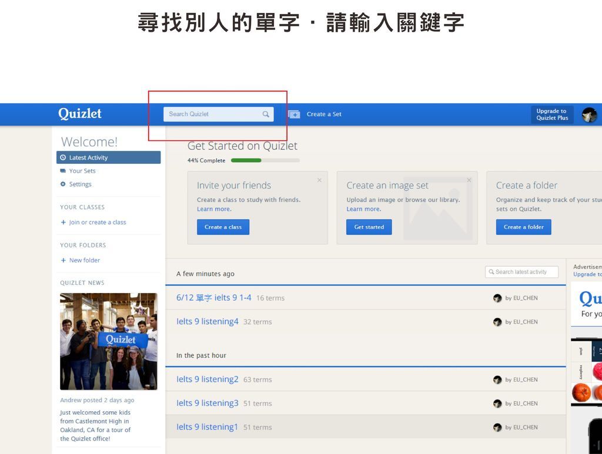Click the plus icon for New folder
The height and width of the screenshot is (454, 602).
(x=63, y=260)
